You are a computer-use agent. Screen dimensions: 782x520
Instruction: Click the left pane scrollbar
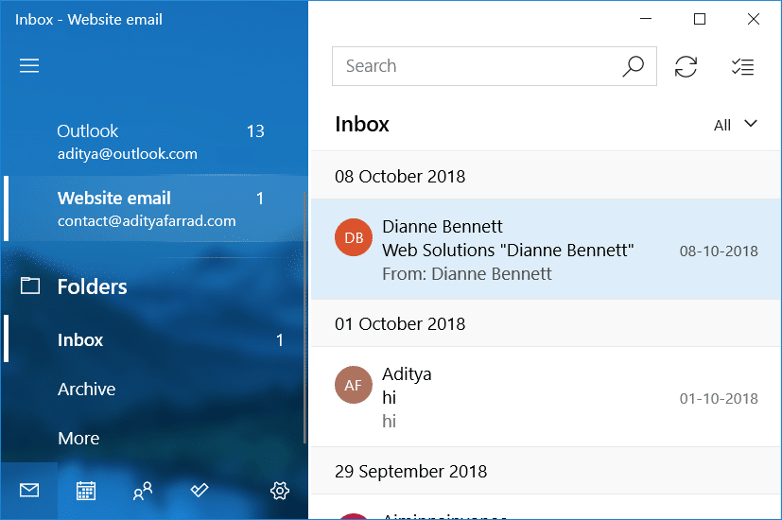(304, 318)
